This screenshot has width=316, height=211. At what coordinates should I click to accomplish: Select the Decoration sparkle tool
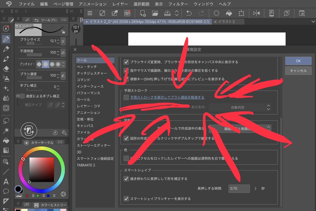[6, 89]
